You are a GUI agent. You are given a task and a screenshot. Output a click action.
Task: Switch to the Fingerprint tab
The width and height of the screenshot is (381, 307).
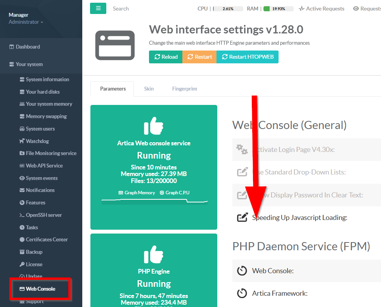tap(185, 89)
